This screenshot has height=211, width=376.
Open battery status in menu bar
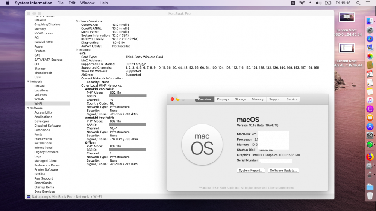point(328,3)
